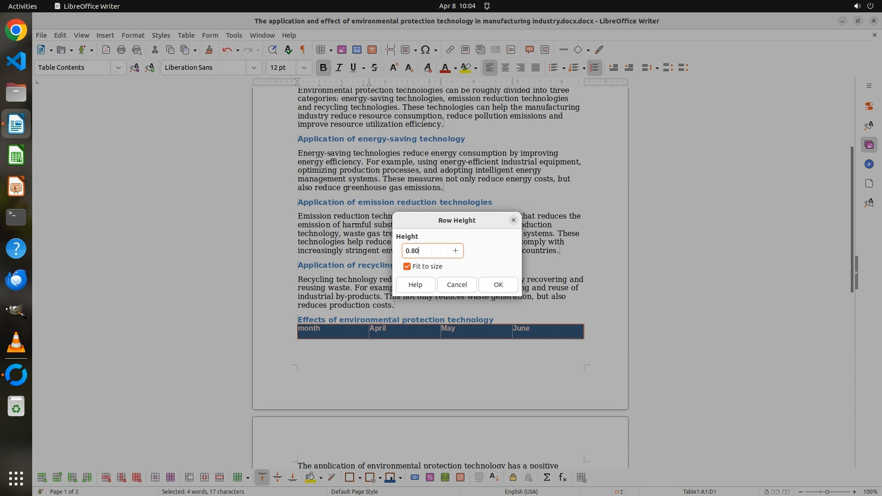Click the Sum formula icon in table toolbar

coord(547,478)
